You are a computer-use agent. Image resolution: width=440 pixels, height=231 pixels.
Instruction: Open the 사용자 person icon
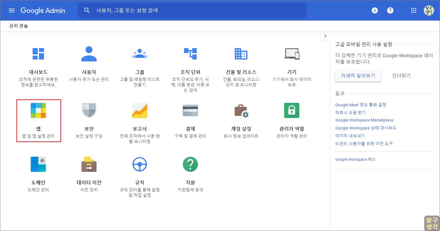89,54
